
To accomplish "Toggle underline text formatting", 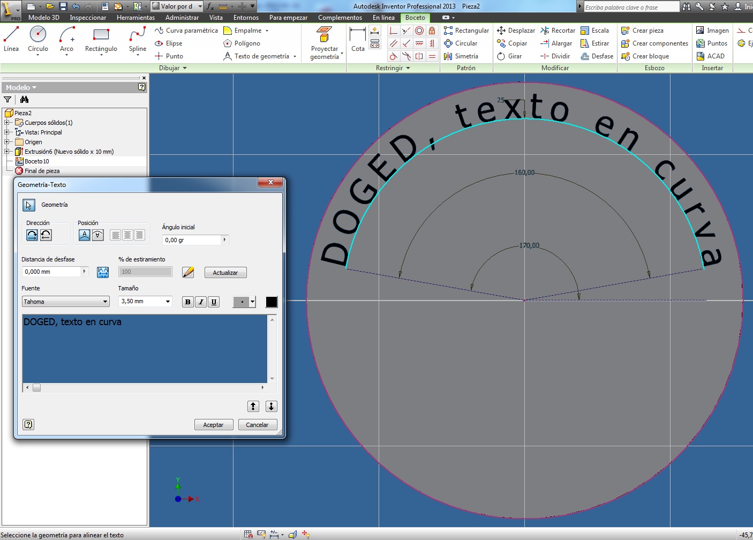I will [x=214, y=302].
